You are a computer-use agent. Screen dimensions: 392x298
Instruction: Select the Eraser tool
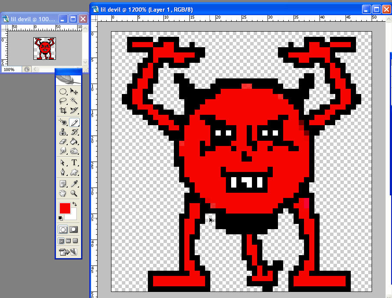(63, 141)
